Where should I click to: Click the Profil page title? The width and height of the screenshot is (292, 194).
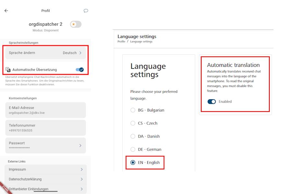tap(46, 11)
